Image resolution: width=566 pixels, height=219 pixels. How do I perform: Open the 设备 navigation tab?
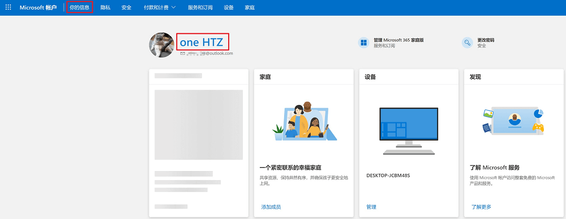point(229,7)
